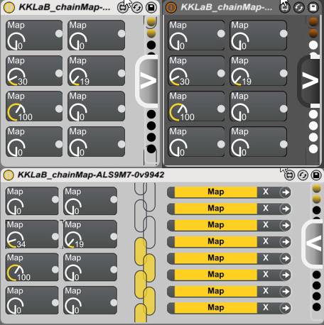Click the fifth yellow Map button in the bottom device
Screen dimensions: 324x325
coord(216,258)
